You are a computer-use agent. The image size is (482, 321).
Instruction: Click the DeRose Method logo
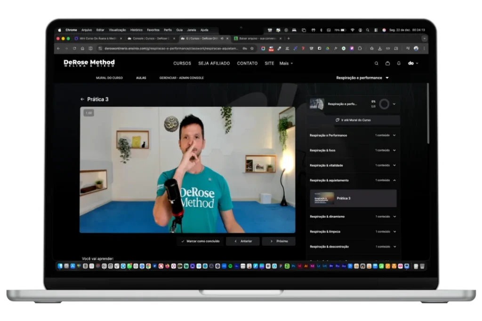[x=89, y=63]
